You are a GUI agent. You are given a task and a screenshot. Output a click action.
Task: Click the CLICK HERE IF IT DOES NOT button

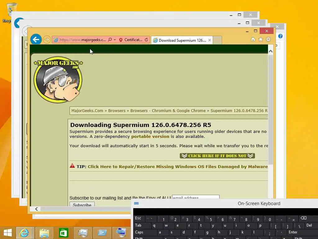217,156
